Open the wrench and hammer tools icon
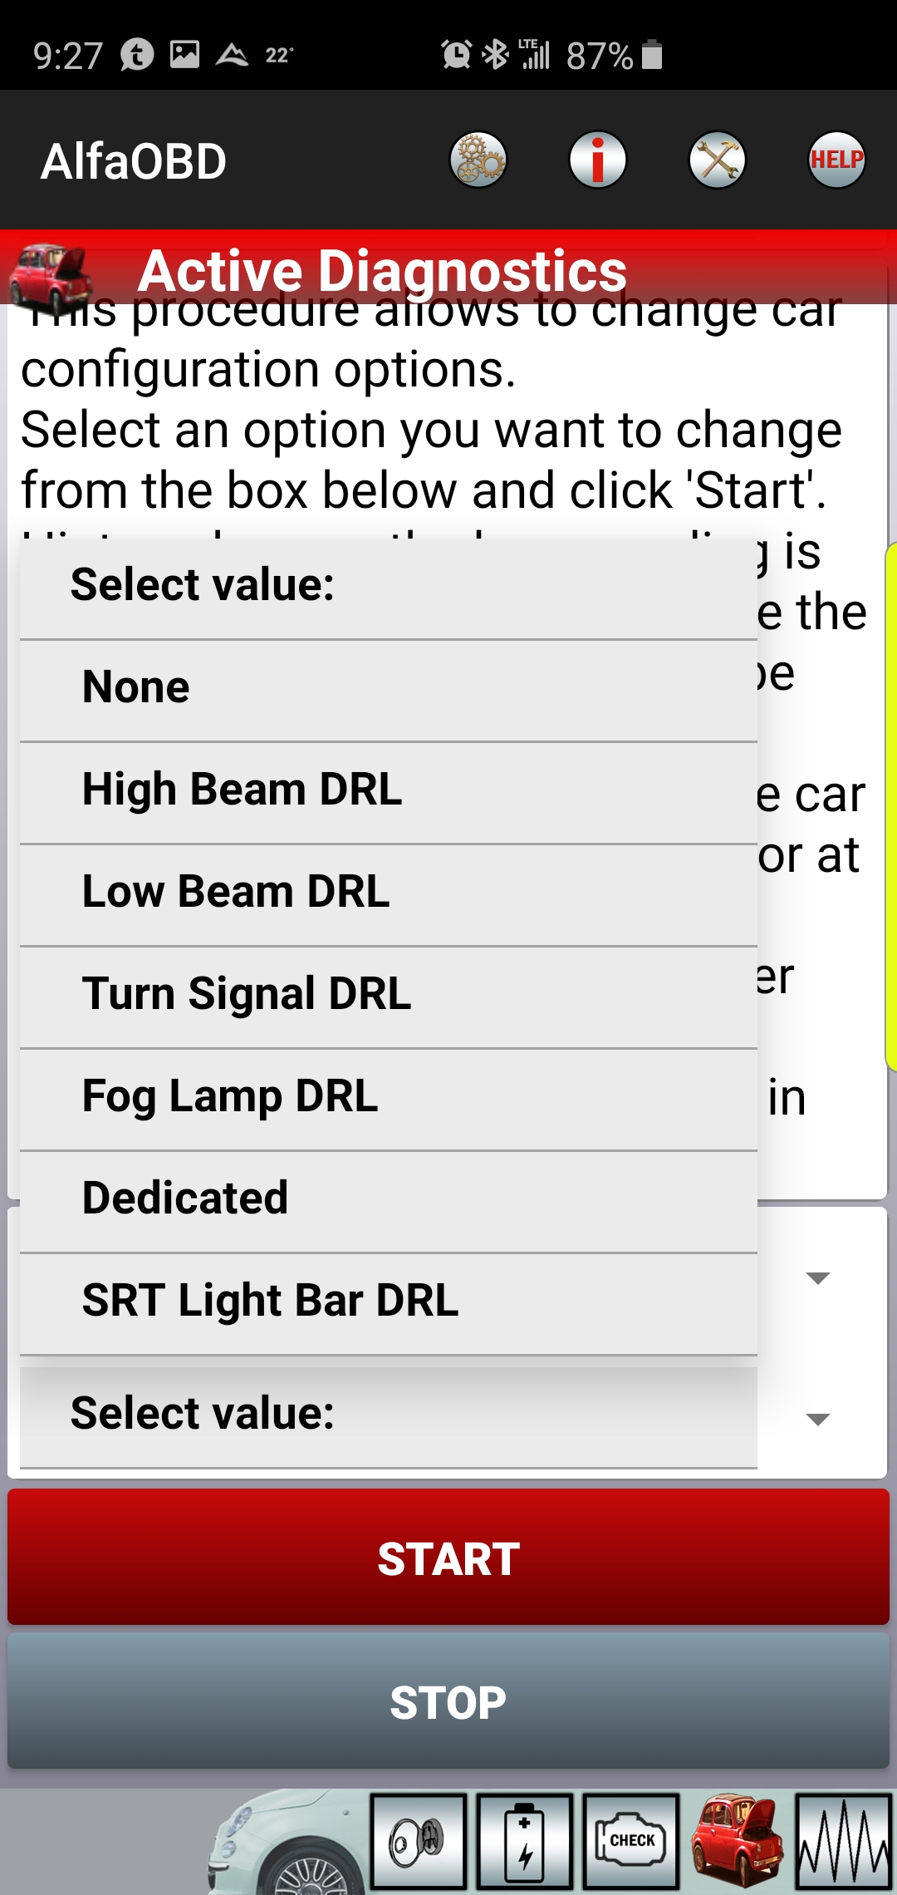Viewport: 897px width, 1895px height. tap(718, 160)
